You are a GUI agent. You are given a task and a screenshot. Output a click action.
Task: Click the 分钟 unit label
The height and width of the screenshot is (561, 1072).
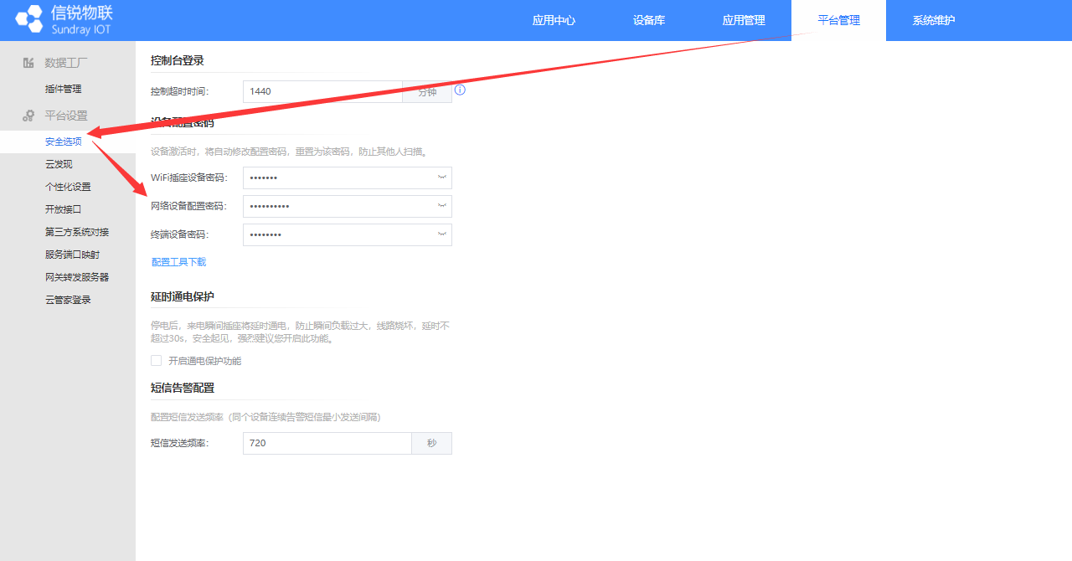click(427, 91)
